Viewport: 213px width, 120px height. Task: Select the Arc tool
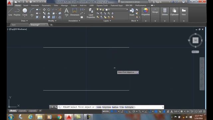[x=32, y=12]
